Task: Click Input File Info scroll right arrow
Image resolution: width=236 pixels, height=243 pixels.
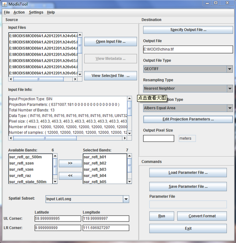Action: coord(125,138)
